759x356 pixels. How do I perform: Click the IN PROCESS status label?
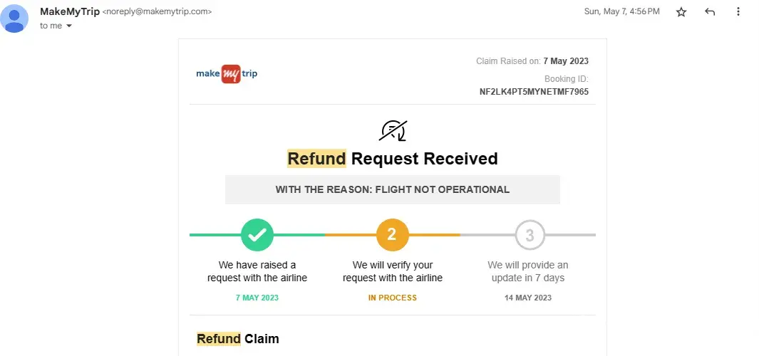pyautogui.click(x=393, y=298)
